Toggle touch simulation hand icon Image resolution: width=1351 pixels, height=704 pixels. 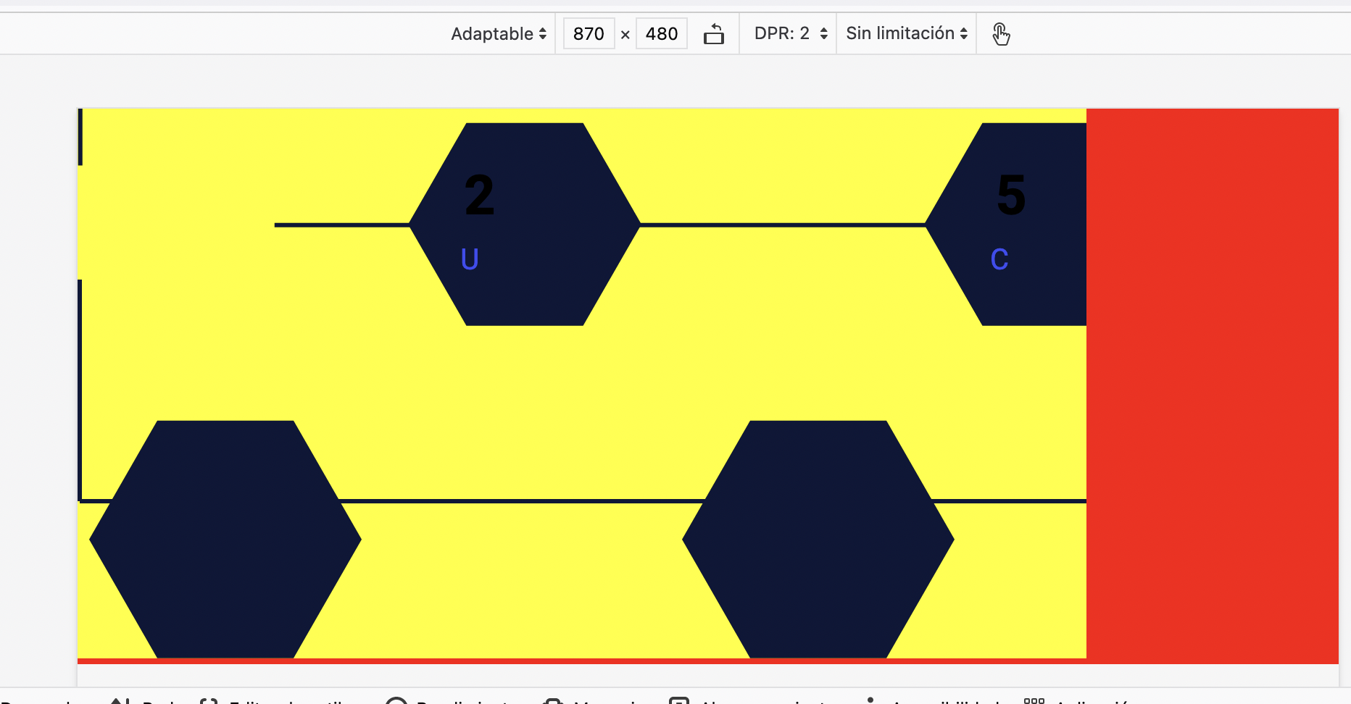click(x=1001, y=33)
